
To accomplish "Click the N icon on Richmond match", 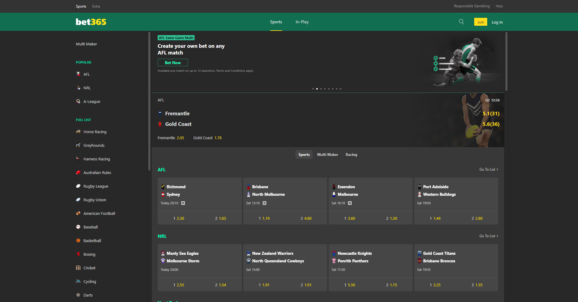I will 183,203.
